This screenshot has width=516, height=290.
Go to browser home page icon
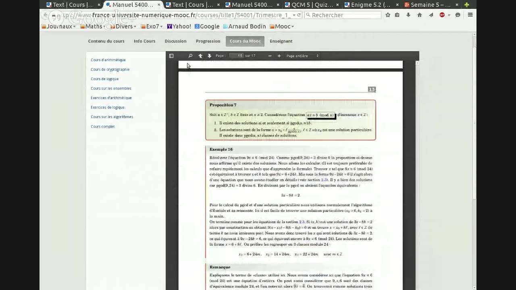coord(420,15)
